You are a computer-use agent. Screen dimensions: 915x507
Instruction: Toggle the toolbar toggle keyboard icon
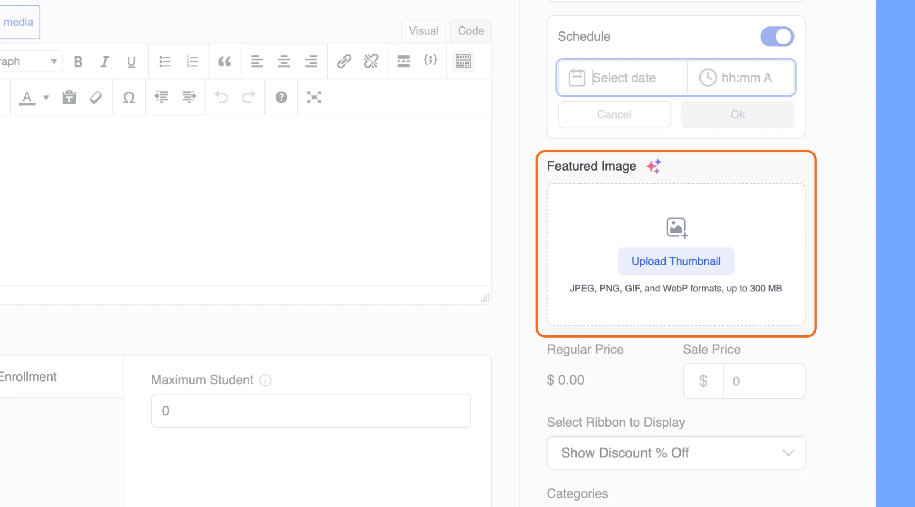[x=463, y=61]
